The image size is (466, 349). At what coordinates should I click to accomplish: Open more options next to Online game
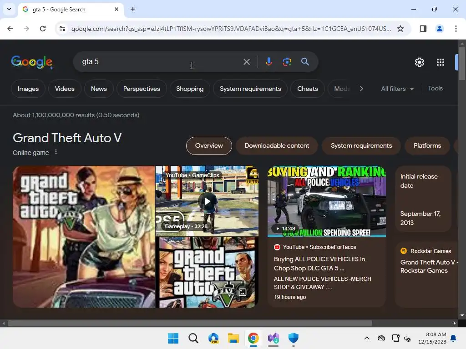[x=56, y=152]
